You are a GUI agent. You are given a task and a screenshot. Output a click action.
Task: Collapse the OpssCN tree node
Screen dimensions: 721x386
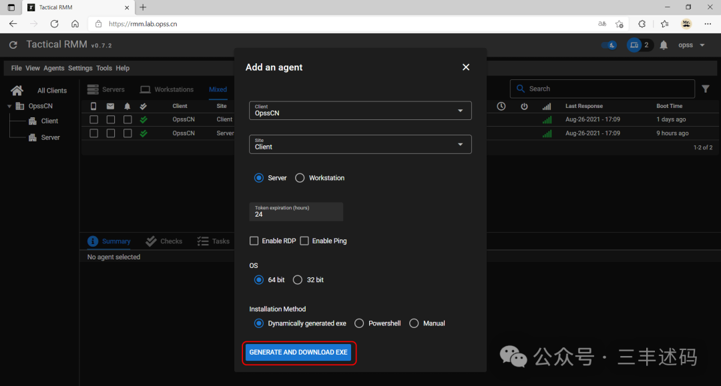(9, 106)
